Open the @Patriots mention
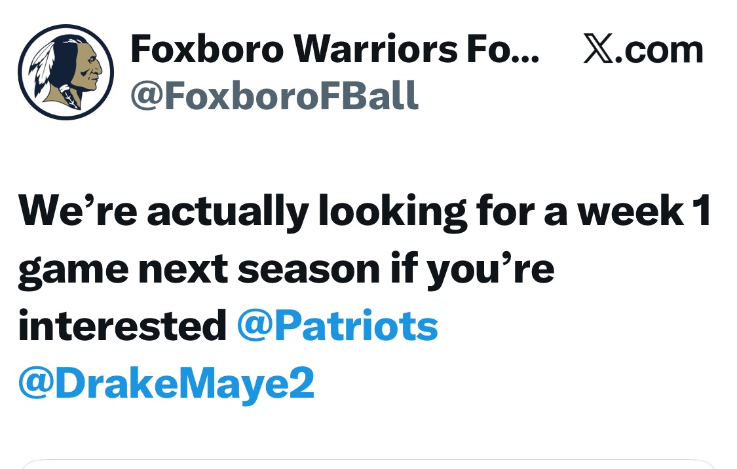 [337, 326]
